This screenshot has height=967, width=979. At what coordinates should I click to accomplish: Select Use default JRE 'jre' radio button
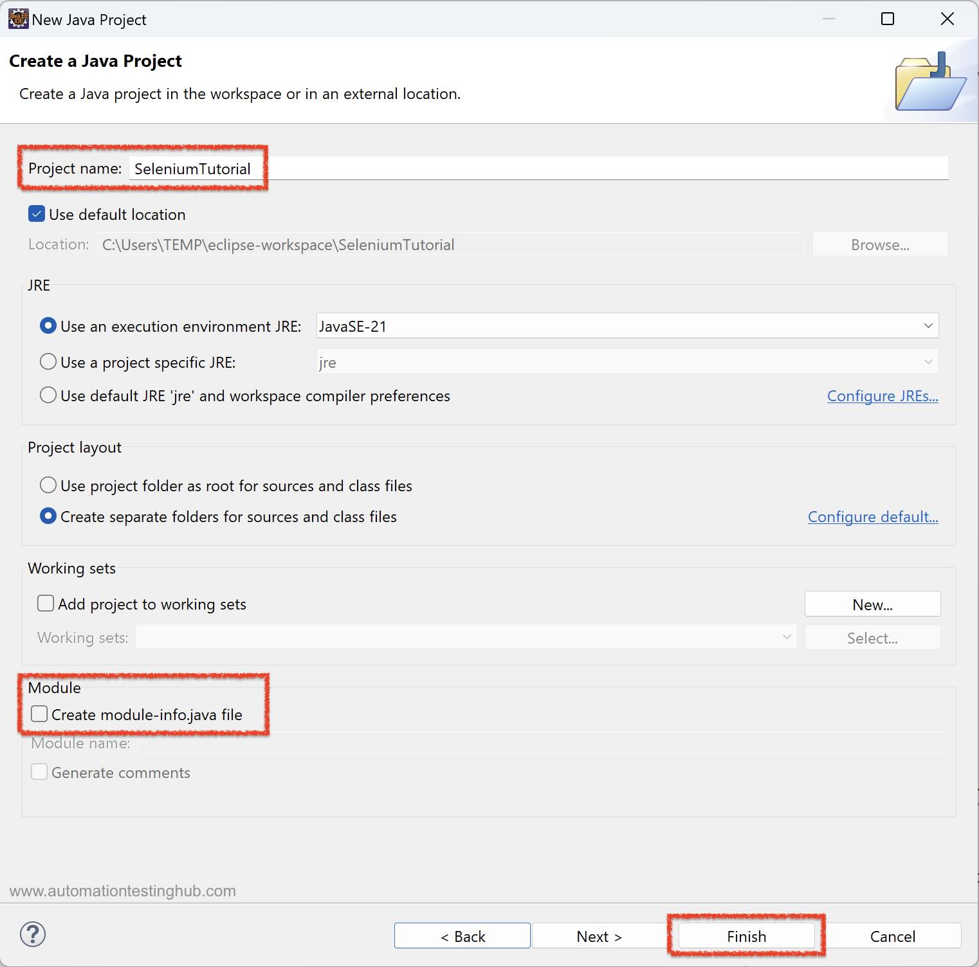[48, 395]
